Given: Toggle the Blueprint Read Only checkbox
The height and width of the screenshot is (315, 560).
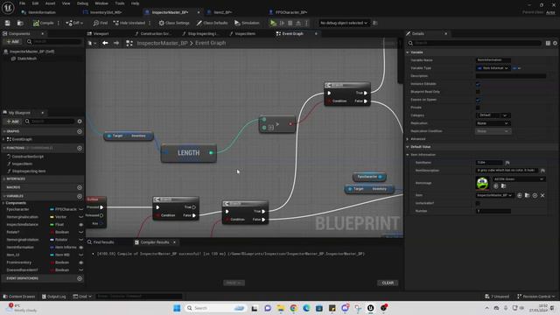Looking at the screenshot, I should [x=478, y=92].
